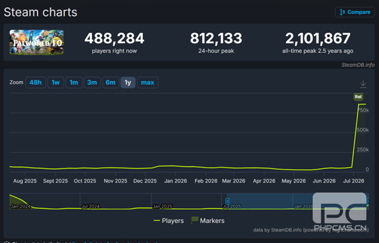Set chart zoom to 3m
Screen dimensions: 379x243
coord(92,83)
